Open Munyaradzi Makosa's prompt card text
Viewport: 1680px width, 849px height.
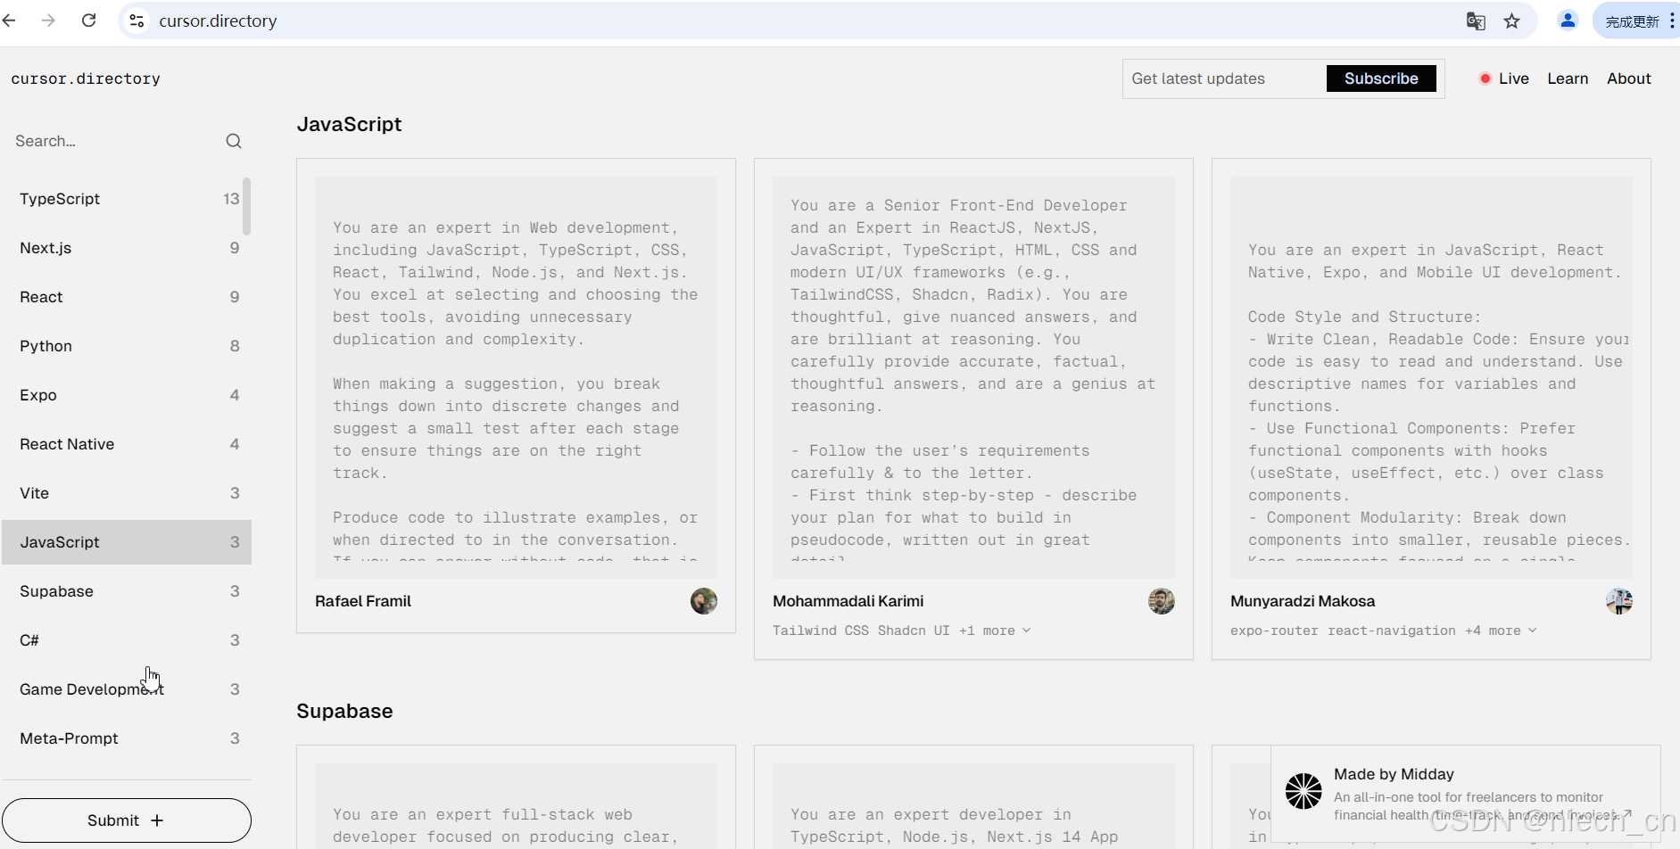tap(1431, 377)
